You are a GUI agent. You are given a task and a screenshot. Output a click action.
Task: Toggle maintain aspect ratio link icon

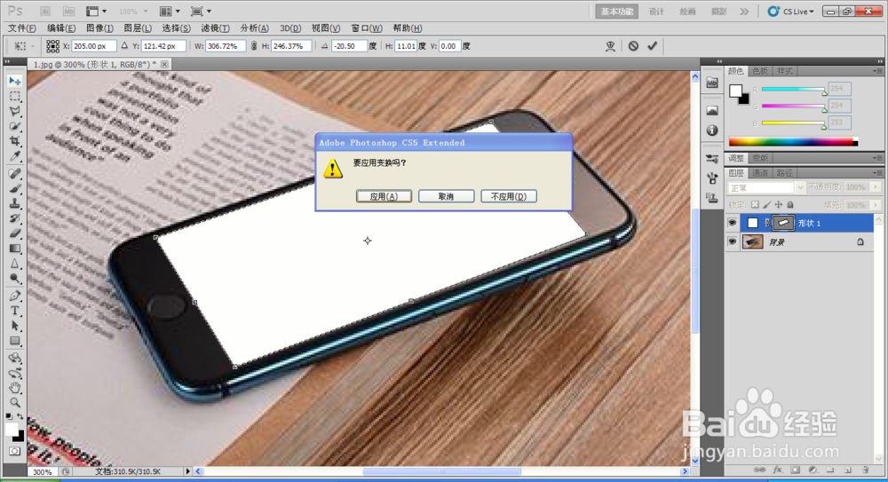[x=254, y=46]
